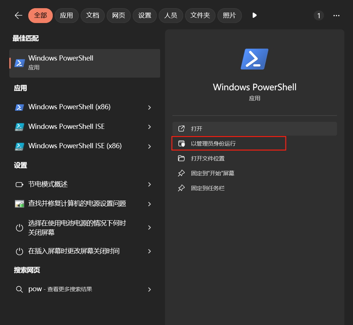Open the Windows PowerShell best match result
This screenshot has height=325, width=353.
point(85,63)
